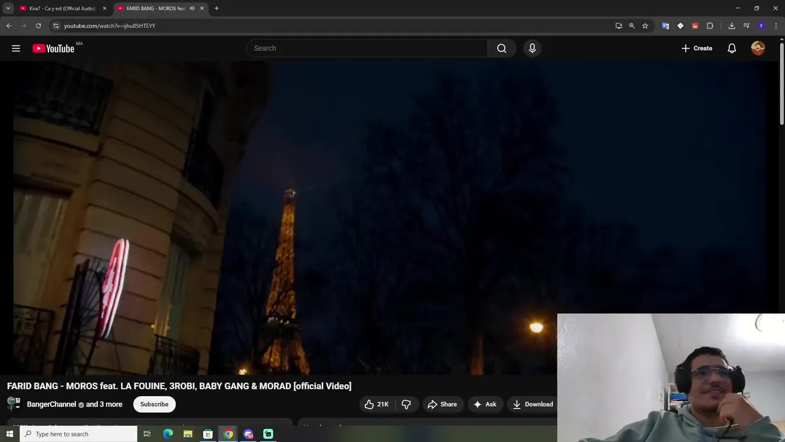
Task: Open the teal app on the taskbar
Action: click(268, 434)
